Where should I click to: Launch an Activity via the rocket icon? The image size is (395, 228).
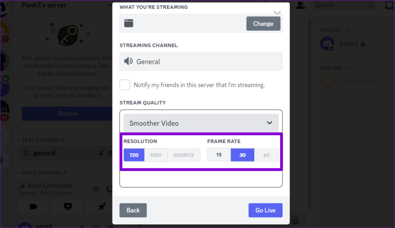pos(101,206)
